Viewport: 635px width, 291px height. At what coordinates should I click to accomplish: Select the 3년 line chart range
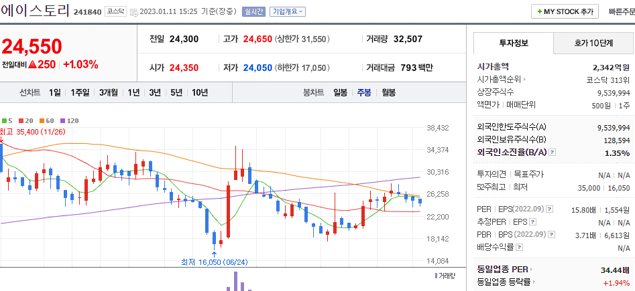point(155,92)
